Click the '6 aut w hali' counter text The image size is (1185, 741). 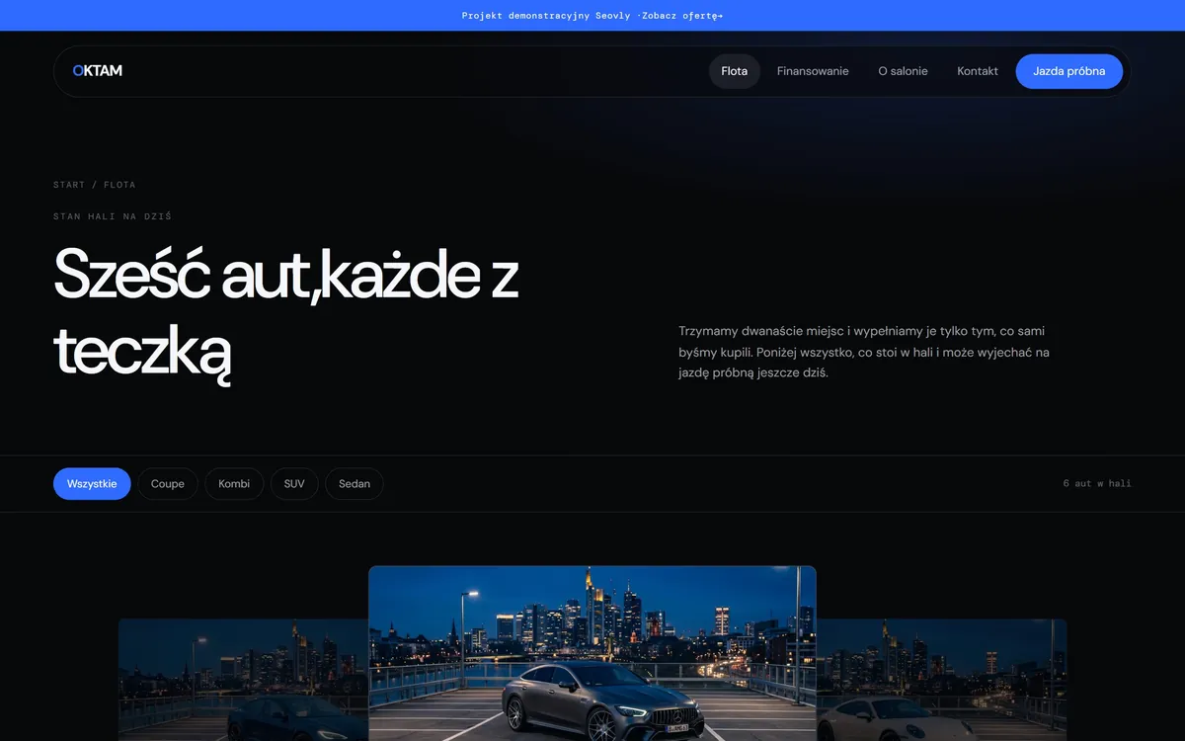[x=1097, y=484]
